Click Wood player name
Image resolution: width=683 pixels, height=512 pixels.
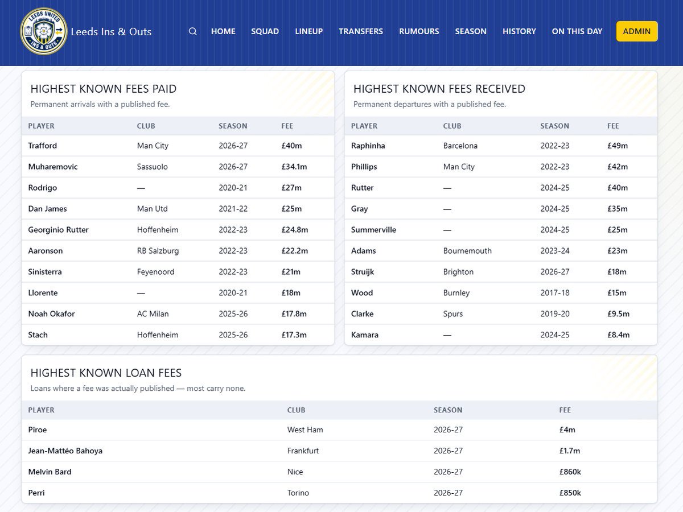362,293
